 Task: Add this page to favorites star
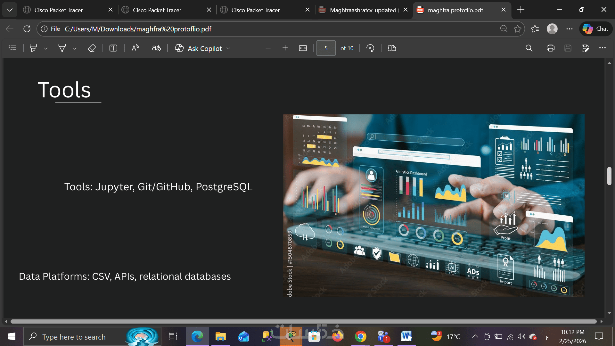[517, 29]
